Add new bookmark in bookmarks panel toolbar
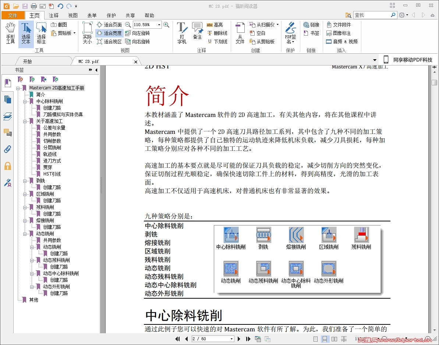439x345 pixels. click(x=32, y=79)
